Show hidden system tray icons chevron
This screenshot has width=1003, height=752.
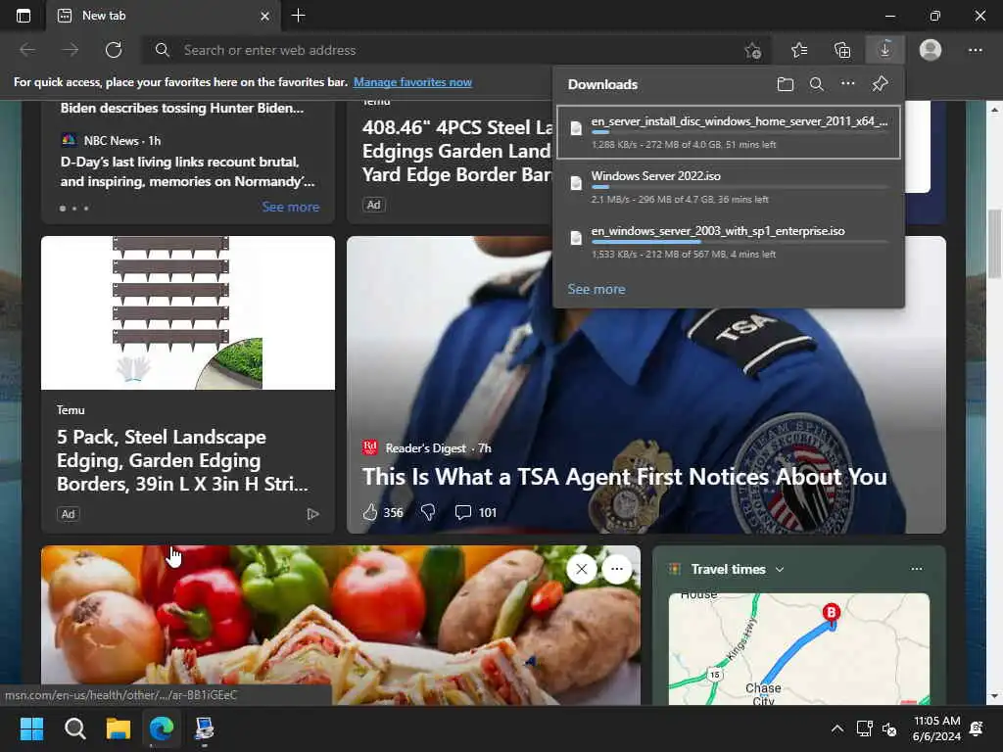tap(836, 728)
